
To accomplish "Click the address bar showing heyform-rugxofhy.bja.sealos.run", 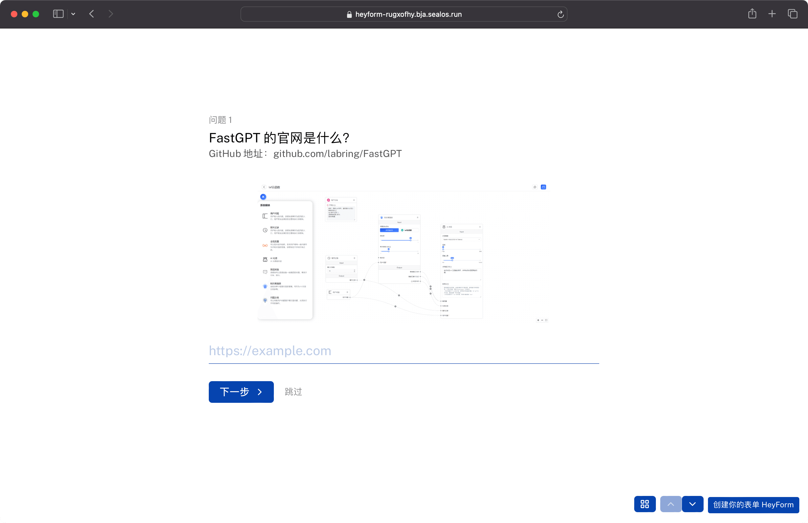I will click(404, 14).
